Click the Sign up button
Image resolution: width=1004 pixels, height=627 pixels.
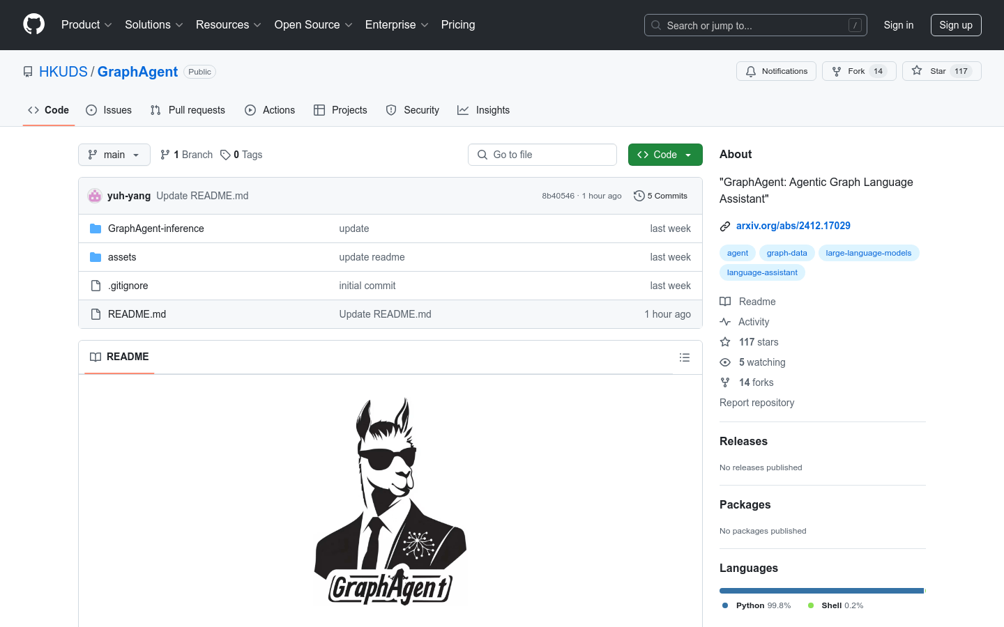click(x=955, y=25)
